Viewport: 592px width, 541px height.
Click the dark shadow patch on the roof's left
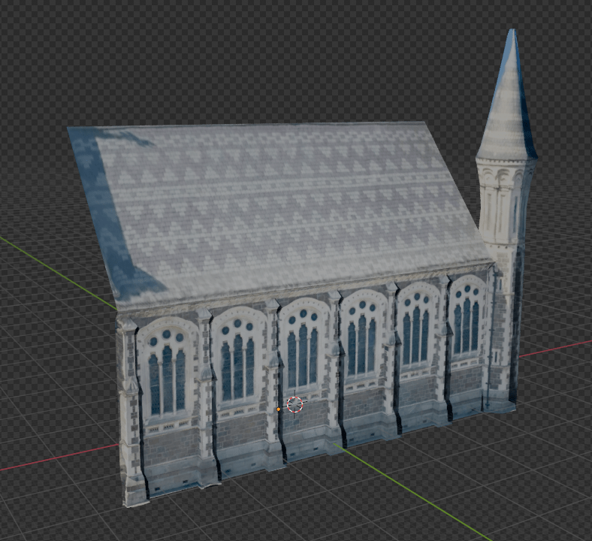pyautogui.click(x=113, y=225)
